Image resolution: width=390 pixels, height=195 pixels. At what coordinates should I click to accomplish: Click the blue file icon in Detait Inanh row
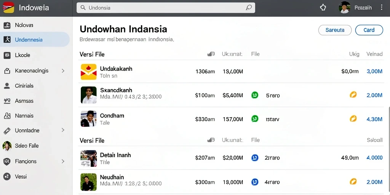click(x=255, y=157)
